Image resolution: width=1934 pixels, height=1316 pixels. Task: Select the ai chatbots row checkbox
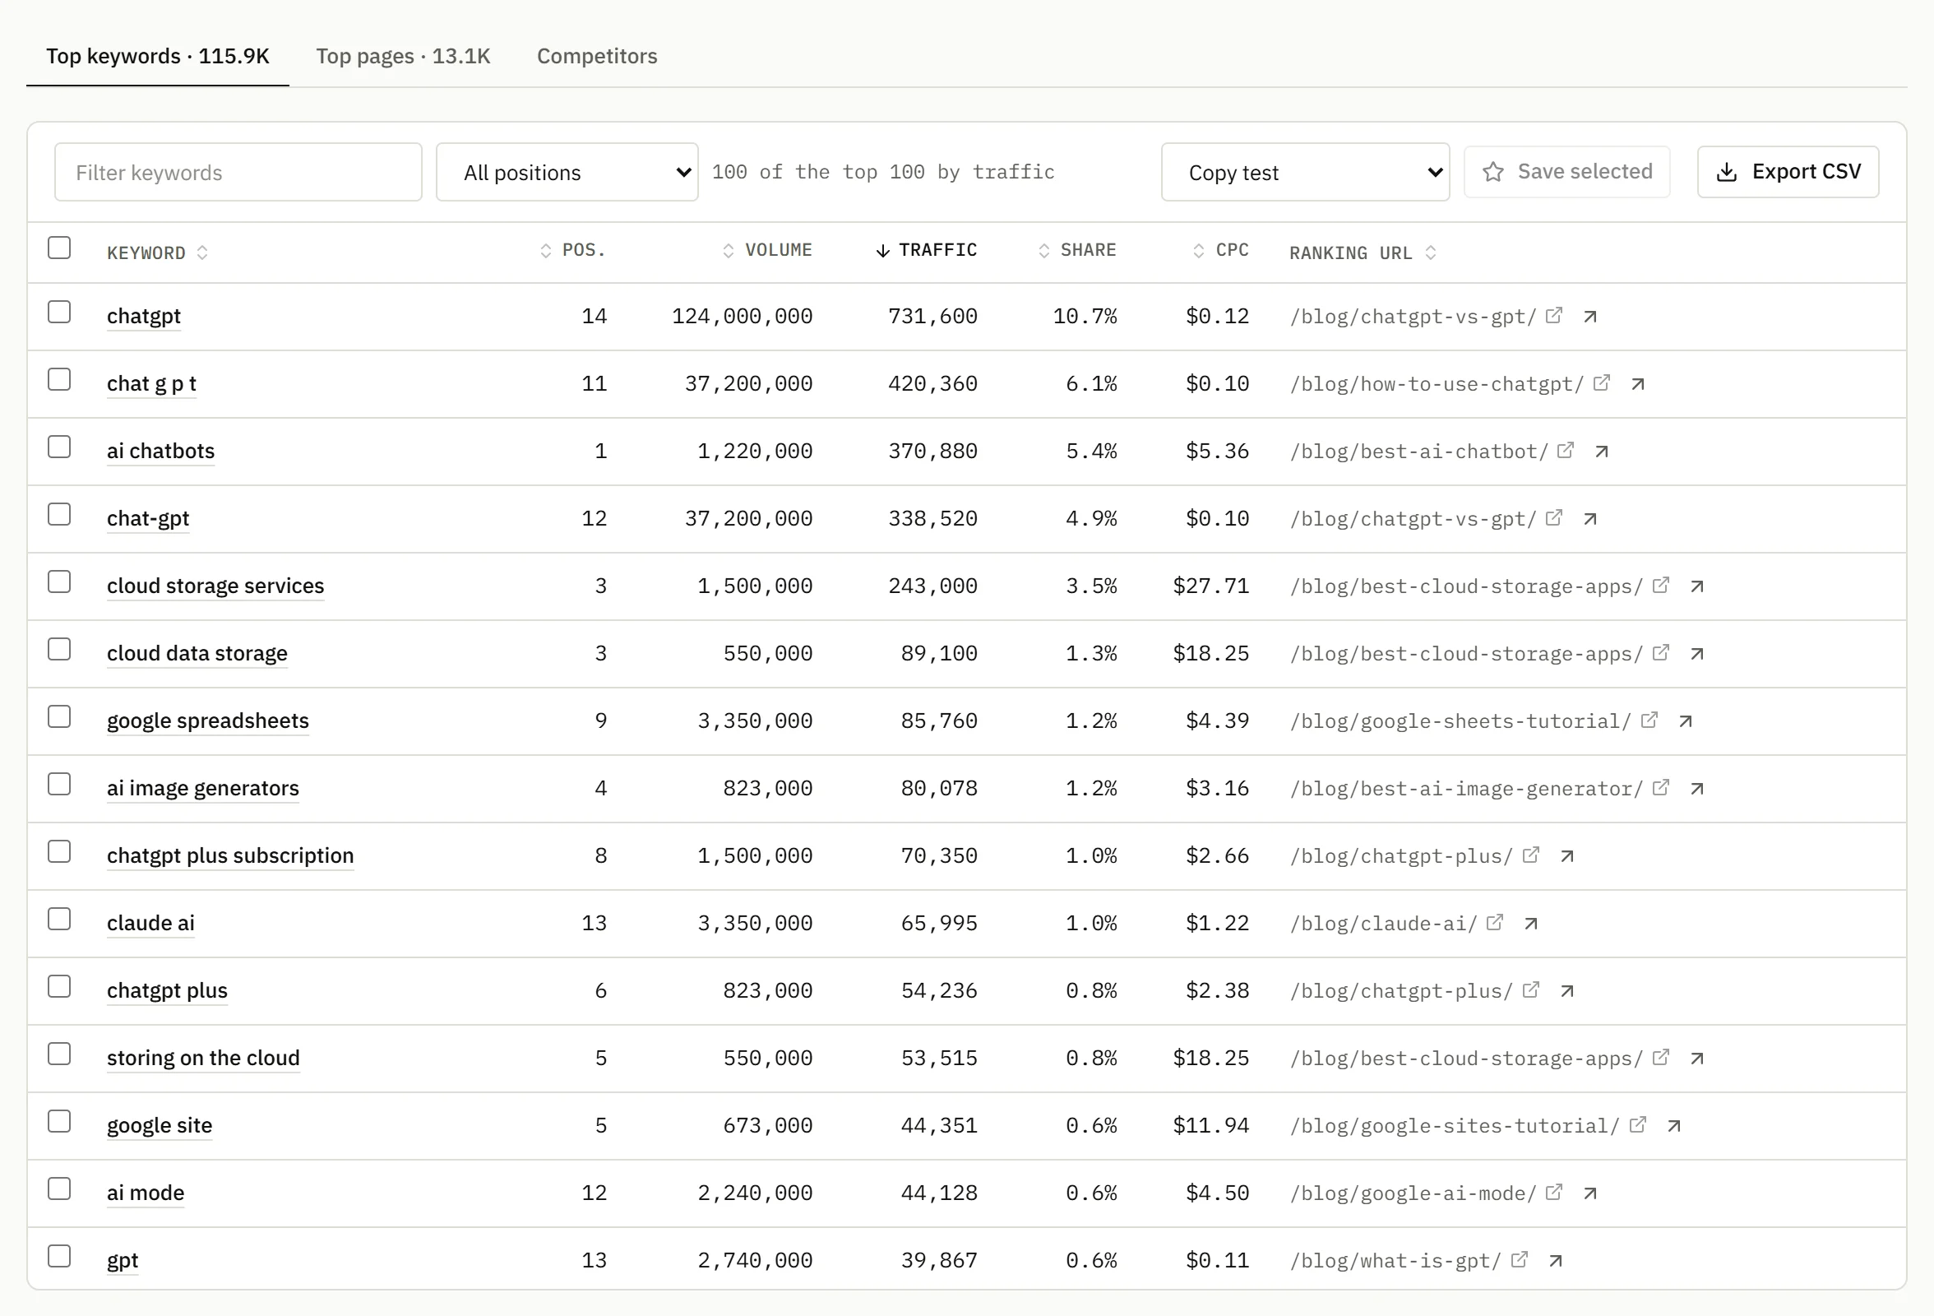tap(59, 447)
